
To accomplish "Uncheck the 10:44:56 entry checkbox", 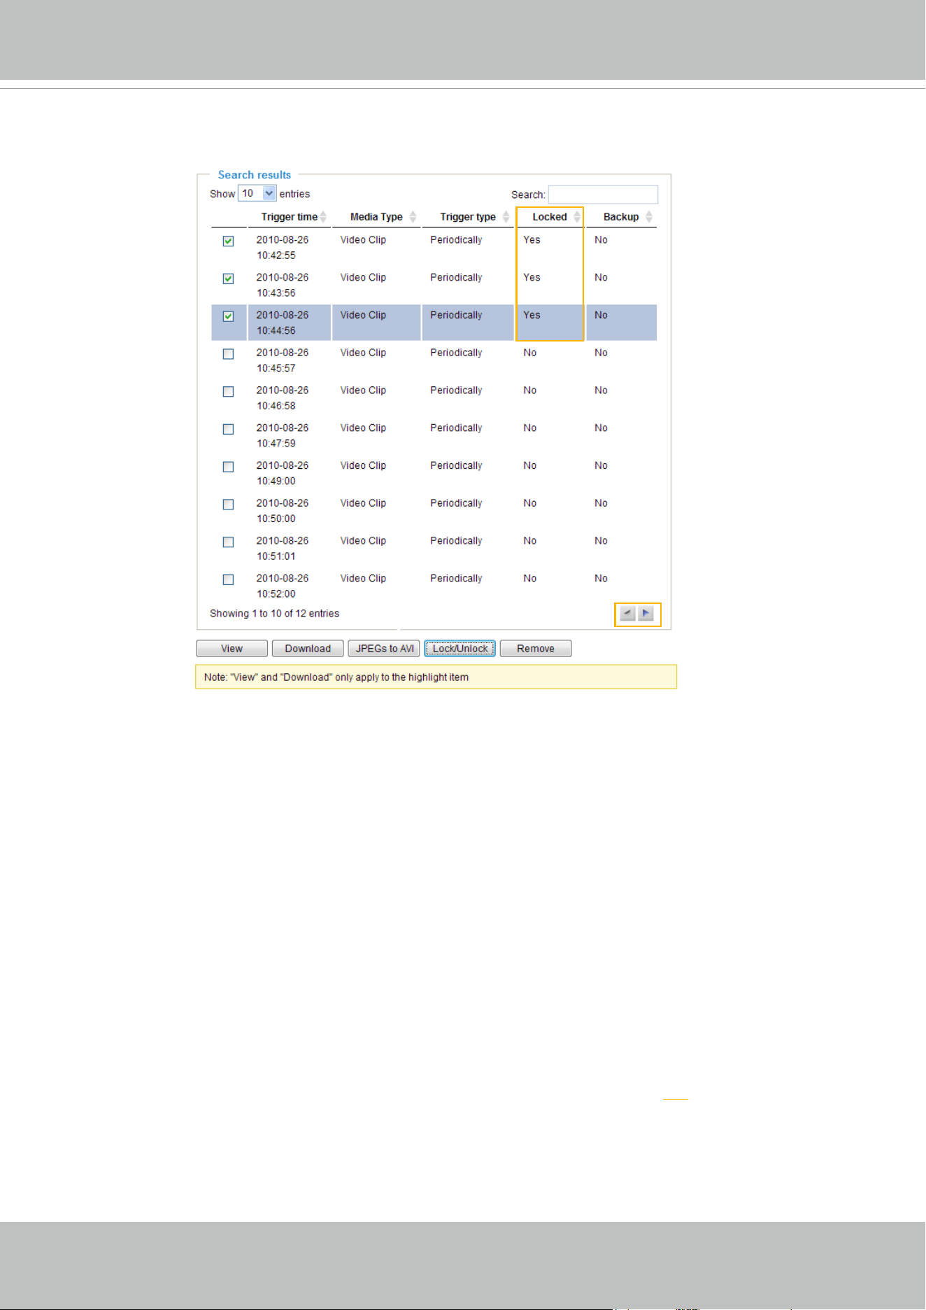I will point(228,316).
